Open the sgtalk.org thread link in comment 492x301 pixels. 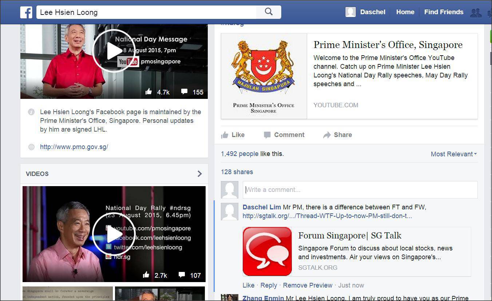click(327, 216)
